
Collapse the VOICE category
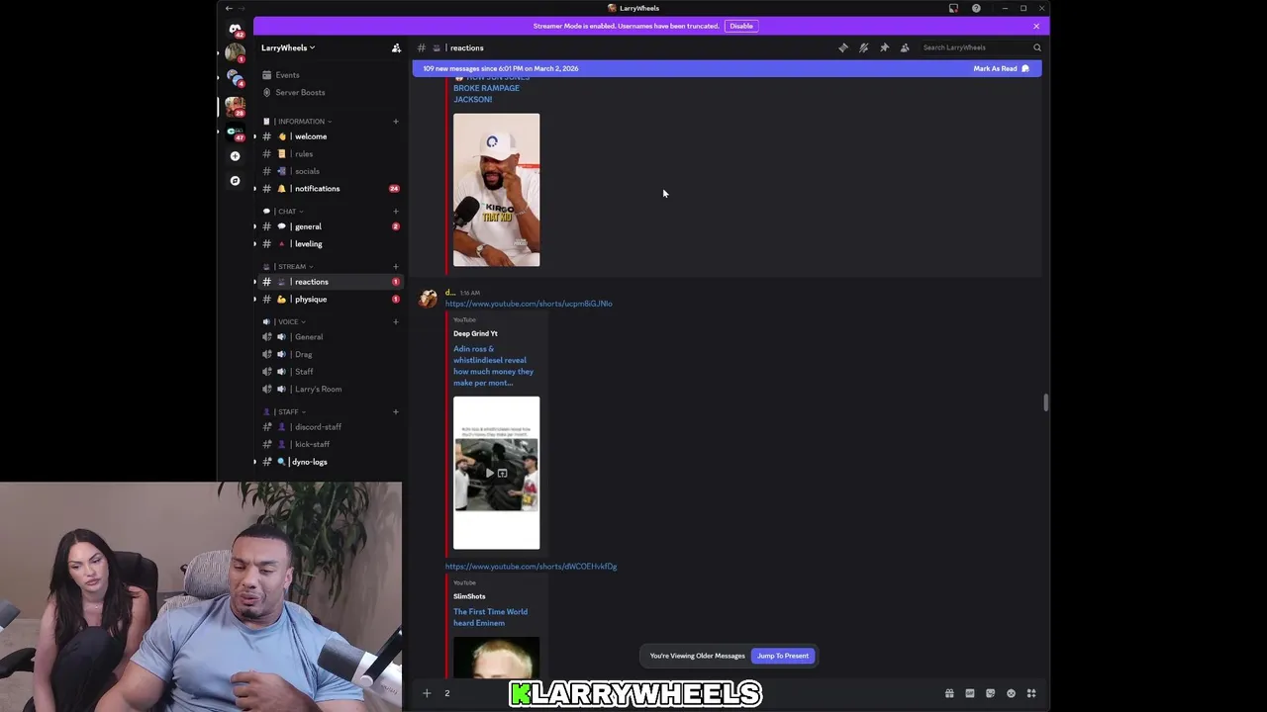click(285, 321)
